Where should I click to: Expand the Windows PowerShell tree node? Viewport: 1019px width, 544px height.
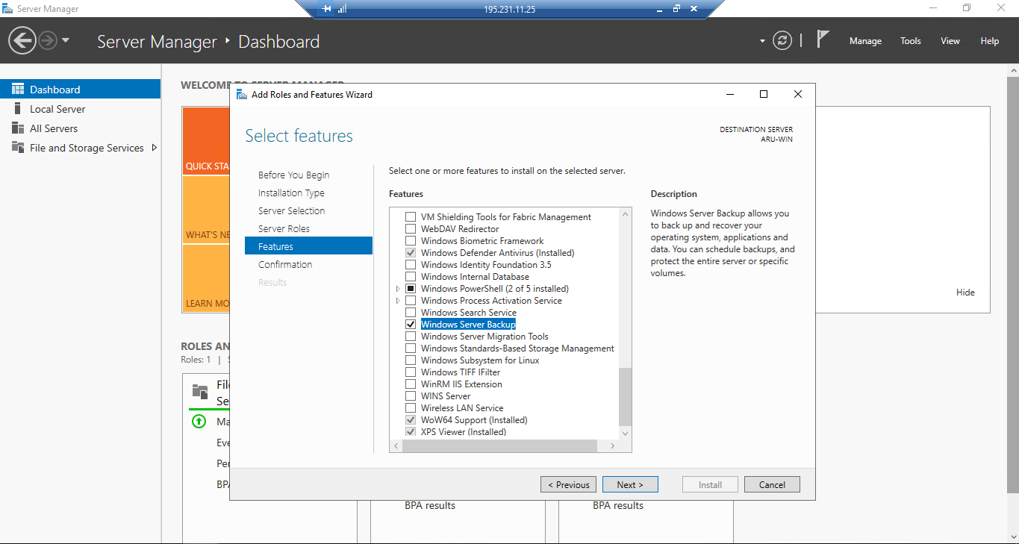[x=397, y=288]
